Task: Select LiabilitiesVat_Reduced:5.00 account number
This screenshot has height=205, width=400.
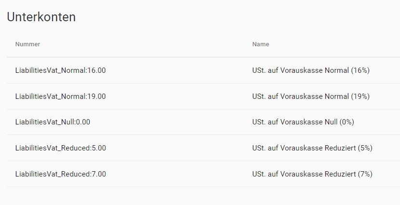Action: pos(60,148)
